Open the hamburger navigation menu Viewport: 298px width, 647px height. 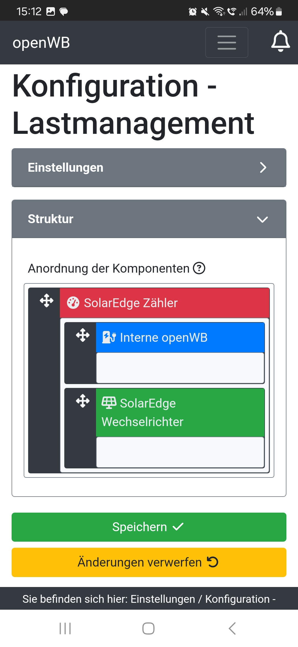coord(227,43)
